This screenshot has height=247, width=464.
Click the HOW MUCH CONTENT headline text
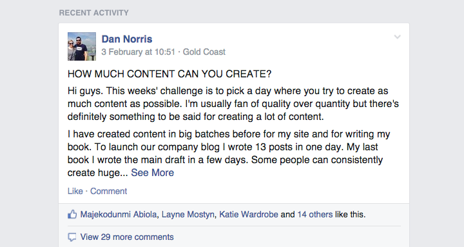pyautogui.click(x=169, y=74)
